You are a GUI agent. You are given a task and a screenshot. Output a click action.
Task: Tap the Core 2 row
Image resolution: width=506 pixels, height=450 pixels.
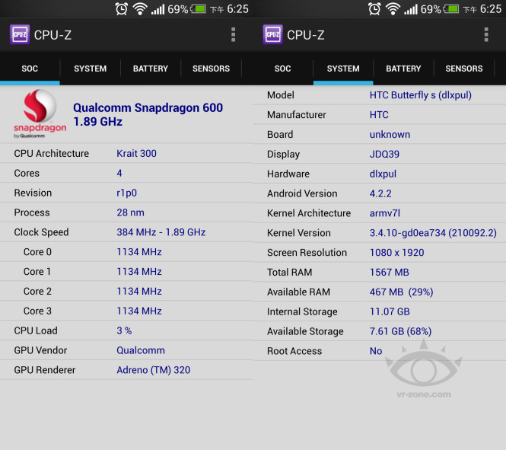126,291
